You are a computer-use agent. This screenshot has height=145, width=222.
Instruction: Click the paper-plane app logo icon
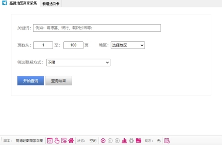pyautogui.click(x=4, y=3)
